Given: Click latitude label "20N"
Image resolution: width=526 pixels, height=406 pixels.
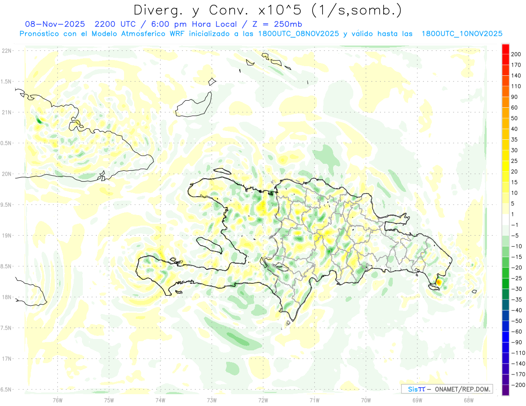Looking at the screenshot, I should (7, 174).
